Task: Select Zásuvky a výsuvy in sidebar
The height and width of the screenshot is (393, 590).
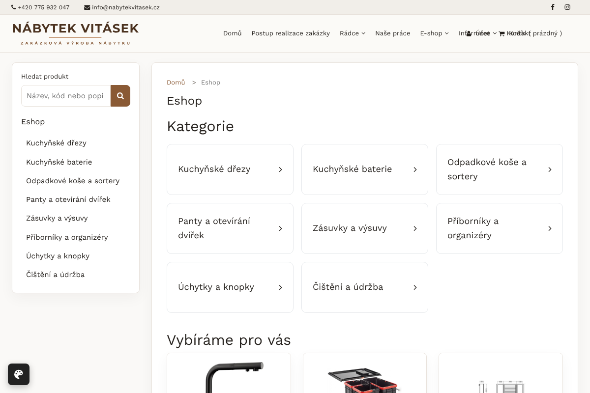Action: 57,218
